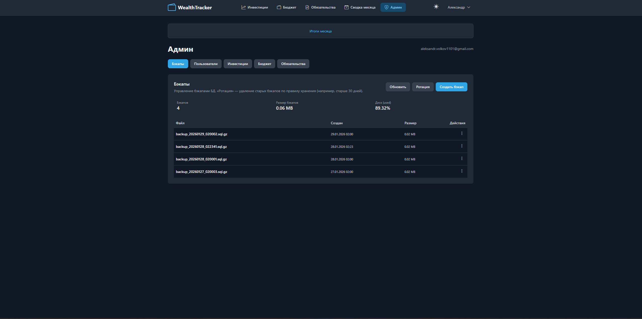The height and width of the screenshot is (319, 642).
Task: Open three-dot menu for backup_20260127_020003.sql.gz
Action: pos(462,171)
